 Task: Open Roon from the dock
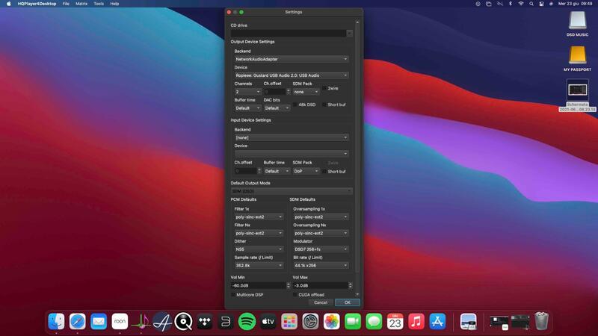pyautogui.click(x=120, y=322)
